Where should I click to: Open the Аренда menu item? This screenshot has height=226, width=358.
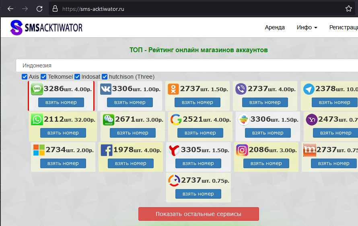(x=275, y=28)
